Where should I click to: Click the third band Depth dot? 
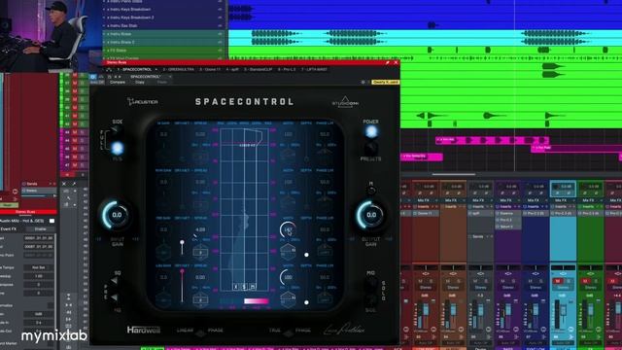306,255
